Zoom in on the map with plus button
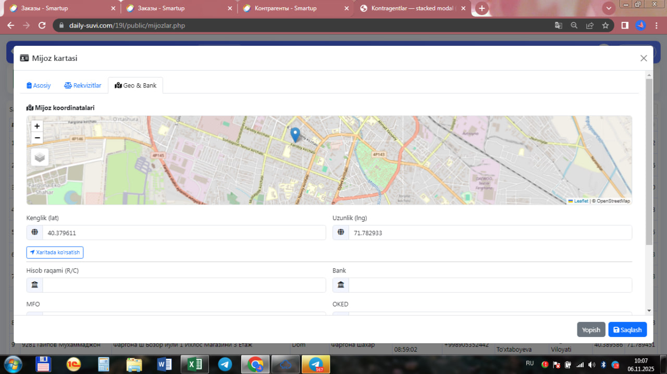 click(37, 126)
